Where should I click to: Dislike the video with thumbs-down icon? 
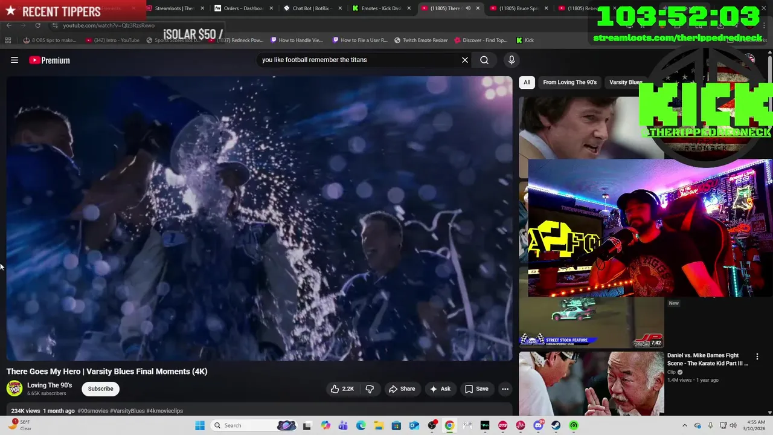370,389
